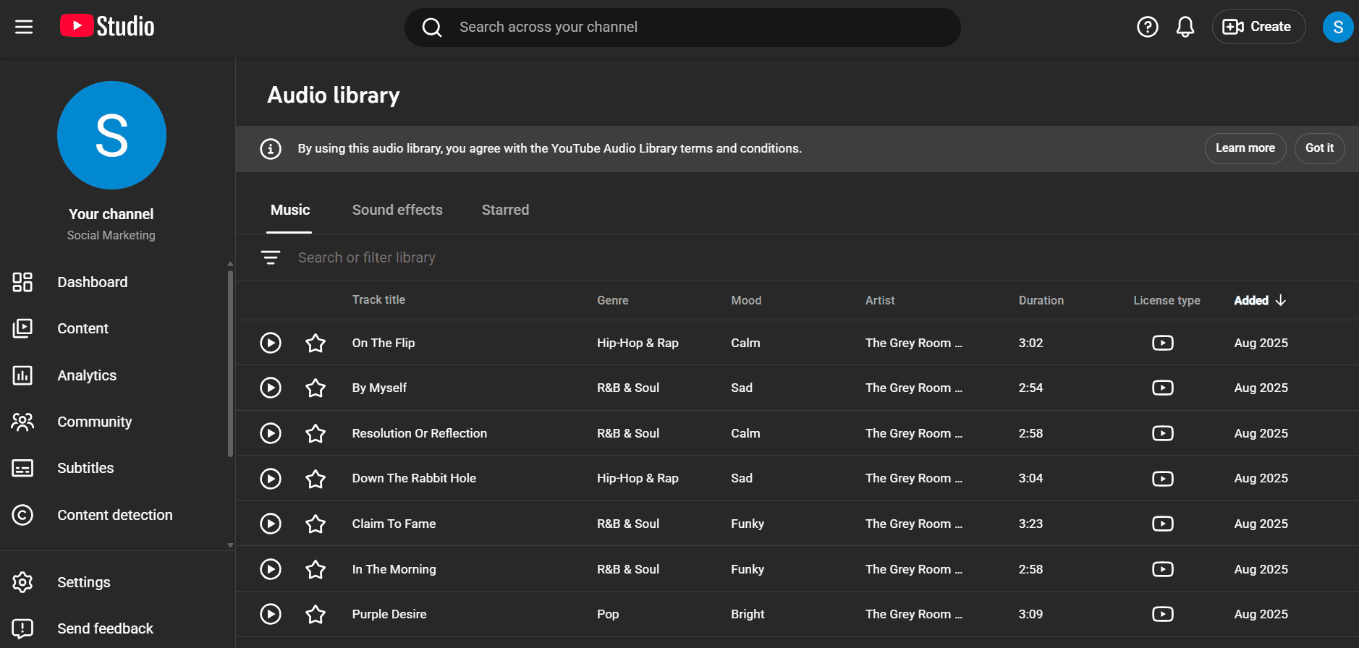This screenshot has width=1359, height=648.
Task: Click license type icon for In The Morning
Action: pos(1163,569)
